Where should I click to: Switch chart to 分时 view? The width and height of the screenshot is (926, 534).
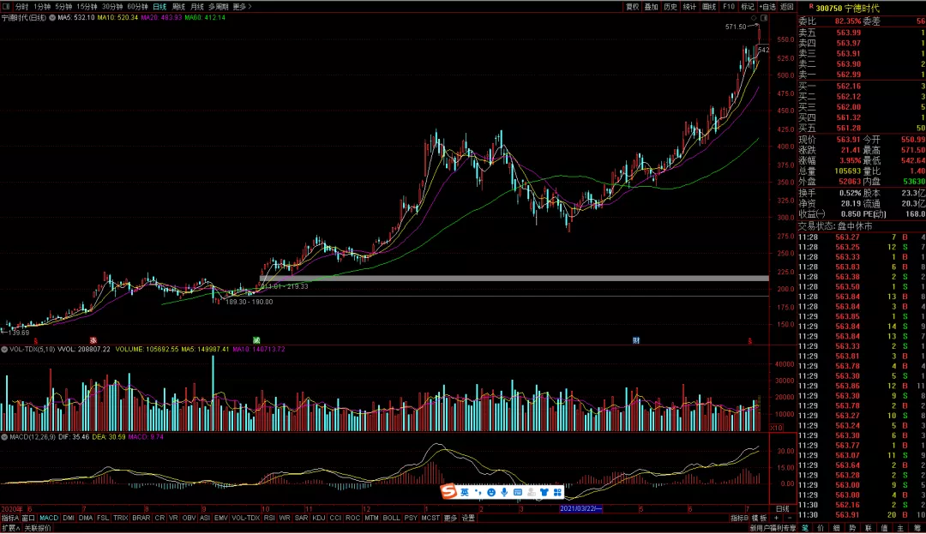pos(21,7)
